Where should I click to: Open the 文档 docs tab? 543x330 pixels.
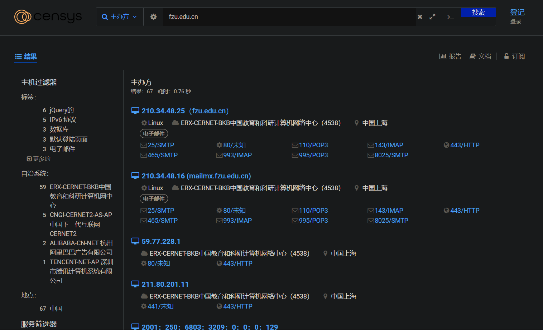480,56
